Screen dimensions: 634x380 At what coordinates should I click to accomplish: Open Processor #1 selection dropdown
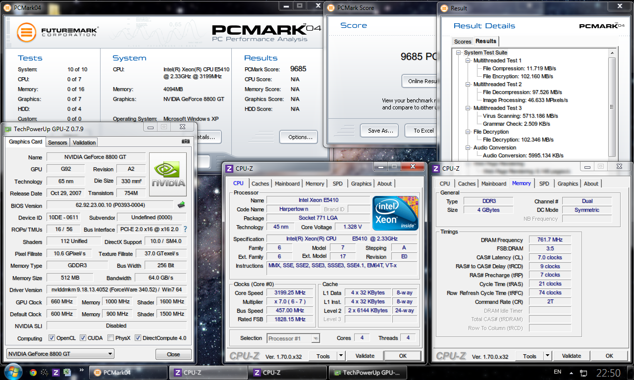click(293, 338)
